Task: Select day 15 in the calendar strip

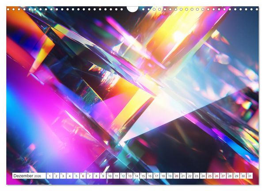Action: pos(143,176)
